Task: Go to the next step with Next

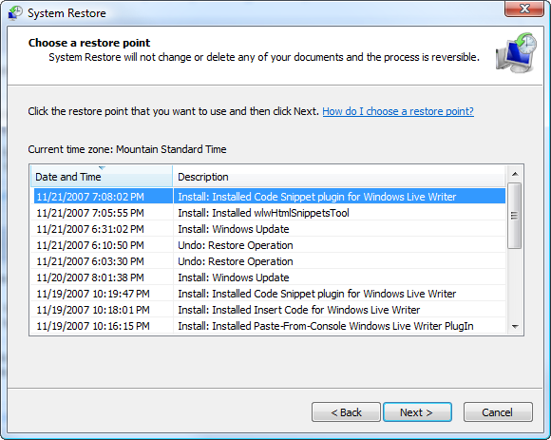Action: click(x=417, y=411)
